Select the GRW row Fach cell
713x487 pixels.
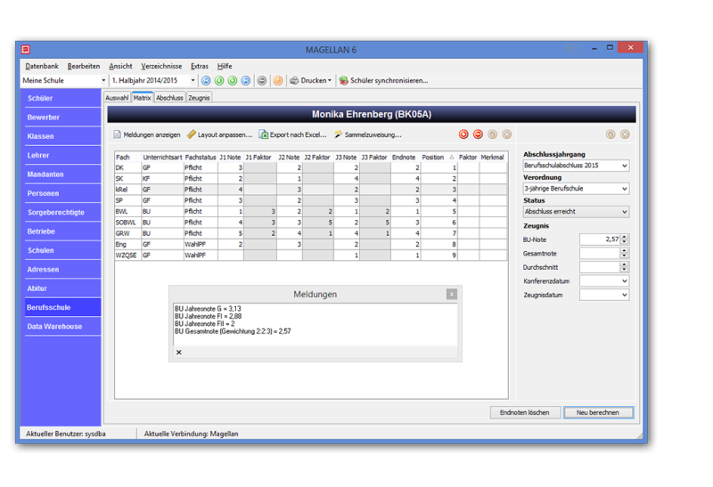pos(127,233)
